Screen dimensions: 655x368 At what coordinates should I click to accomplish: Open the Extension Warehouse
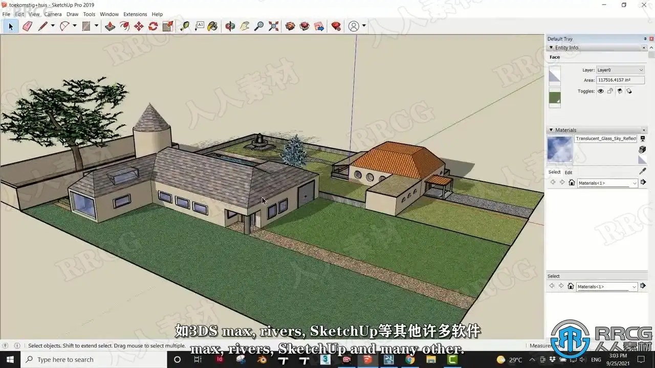coord(304,26)
